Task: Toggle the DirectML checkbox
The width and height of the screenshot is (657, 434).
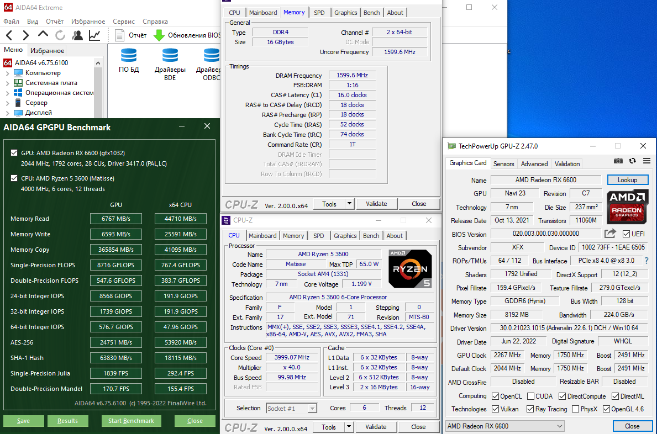Action: [x=615, y=396]
